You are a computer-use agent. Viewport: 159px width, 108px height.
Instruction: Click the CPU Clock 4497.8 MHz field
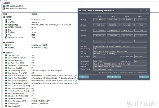click(120, 51)
